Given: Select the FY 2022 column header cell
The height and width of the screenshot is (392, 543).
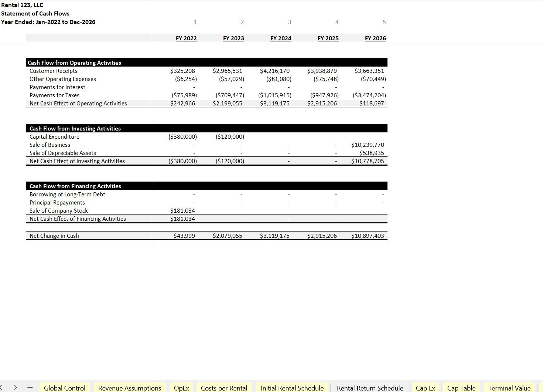Looking at the screenshot, I should click(x=186, y=38).
